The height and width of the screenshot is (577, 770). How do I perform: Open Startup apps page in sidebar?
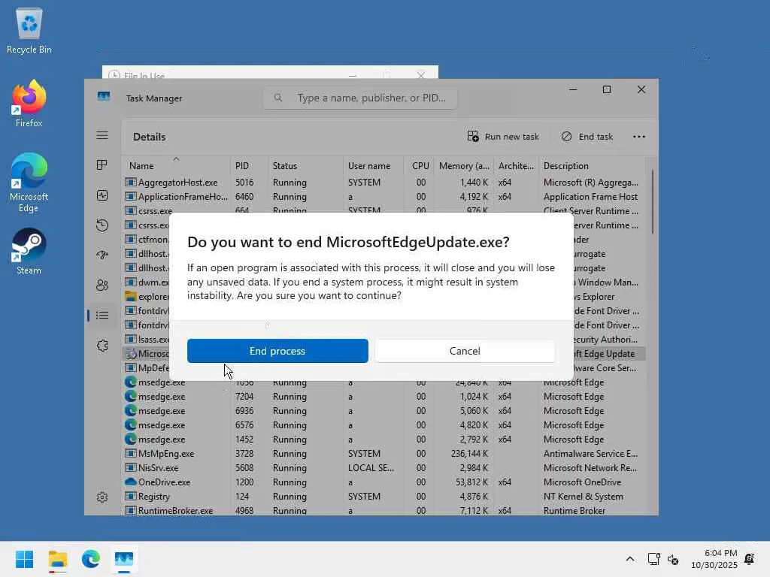[x=102, y=255]
